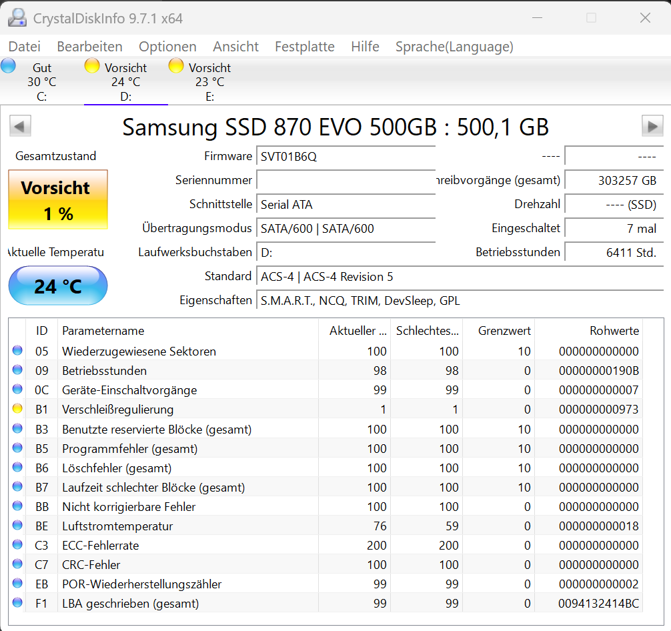Click status dot of Programmfehler row

point(17,448)
